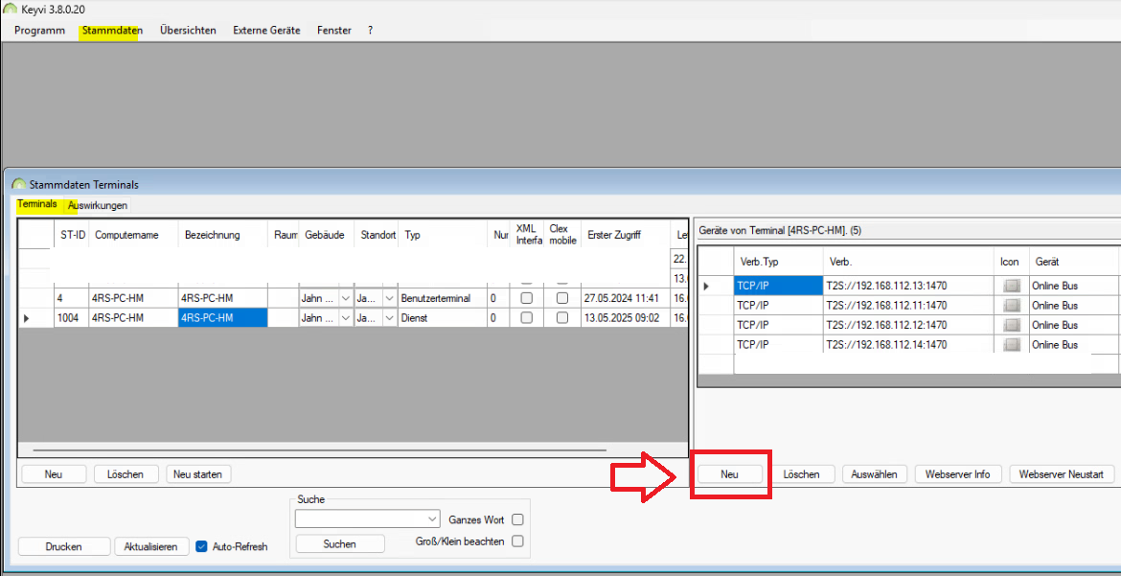Click the Stammdaten Terminals window icon

(19, 184)
